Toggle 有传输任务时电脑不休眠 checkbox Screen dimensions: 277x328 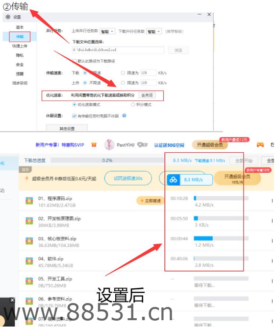(x=74, y=116)
